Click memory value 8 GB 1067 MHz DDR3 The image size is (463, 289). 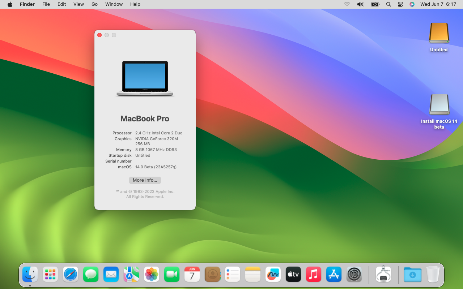[x=156, y=150]
